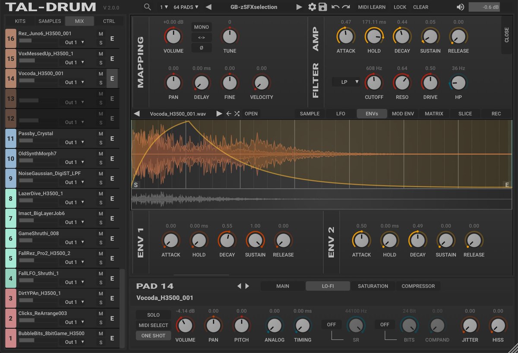Image resolution: width=518 pixels, height=353 pixels.
Task: Toggle MONO in Mapping section
Action: coord(202,27)
